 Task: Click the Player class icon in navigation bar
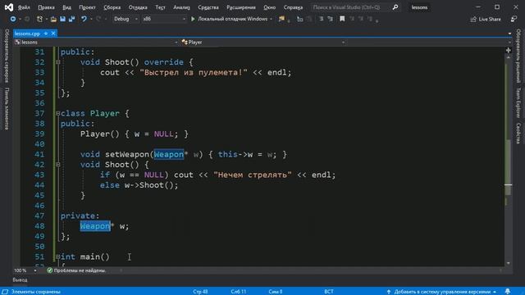(x=185, y=42)
